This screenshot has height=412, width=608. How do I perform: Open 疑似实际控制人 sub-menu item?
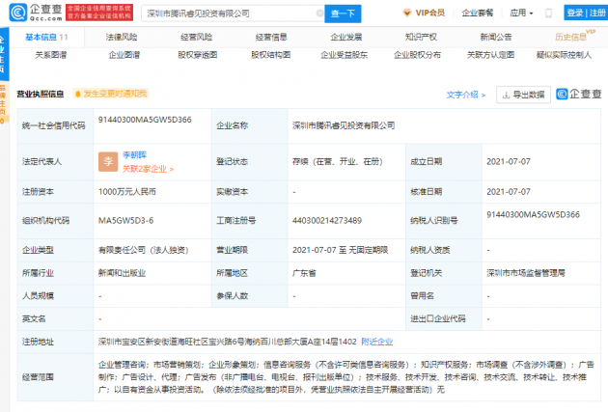click(564, 55)
